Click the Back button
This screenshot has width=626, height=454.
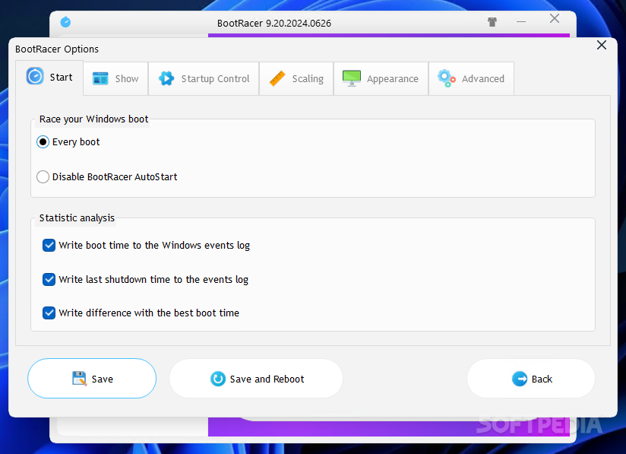point(531,379)
